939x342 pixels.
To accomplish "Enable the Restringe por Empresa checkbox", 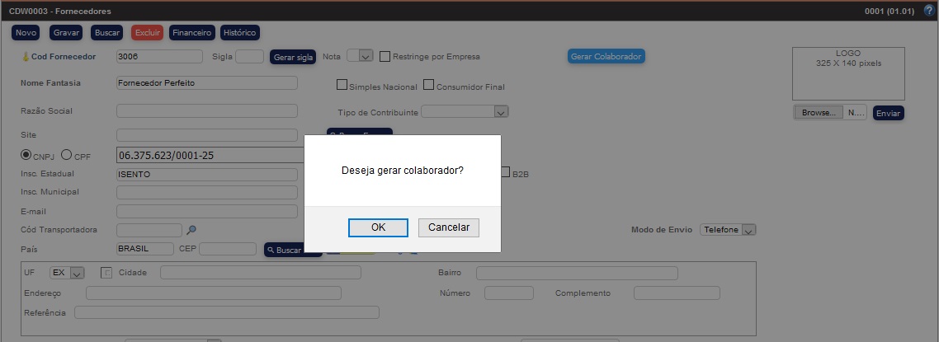I will click(385, 57).
